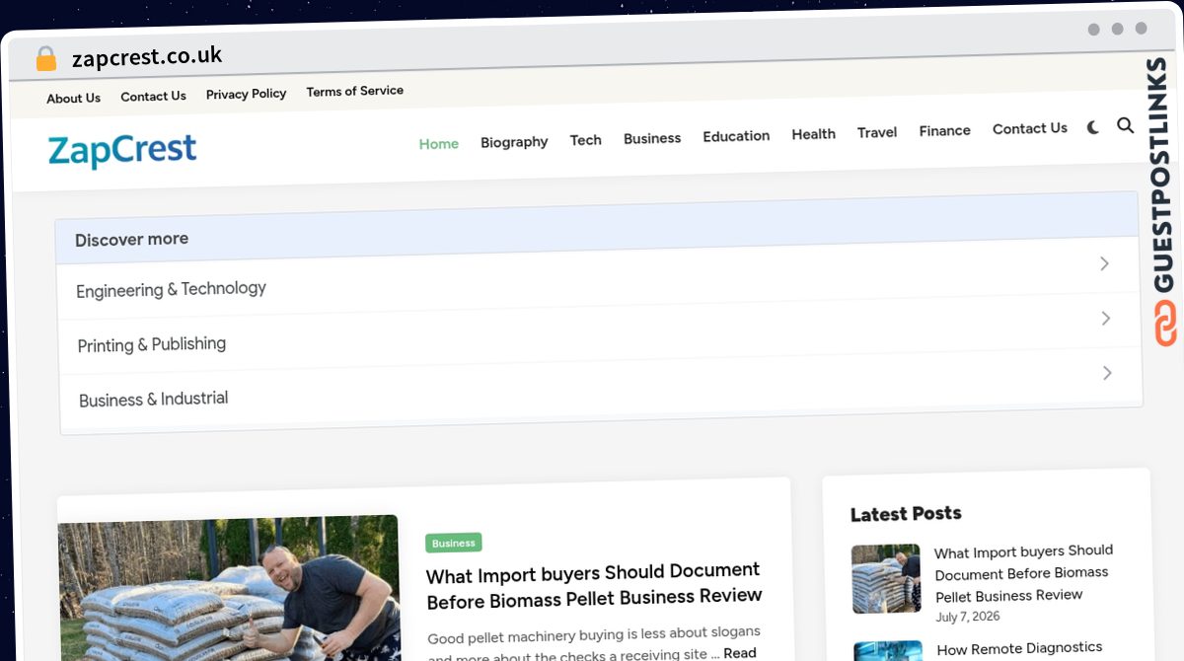The image size is (1184, 661).
Task: Expand the Engineering & Technology chevron
Action: point(1105,263)
